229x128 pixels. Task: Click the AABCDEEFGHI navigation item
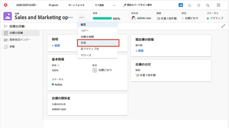[27, 5]
